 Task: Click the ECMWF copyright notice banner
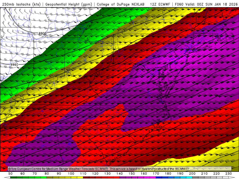[120, 169]
